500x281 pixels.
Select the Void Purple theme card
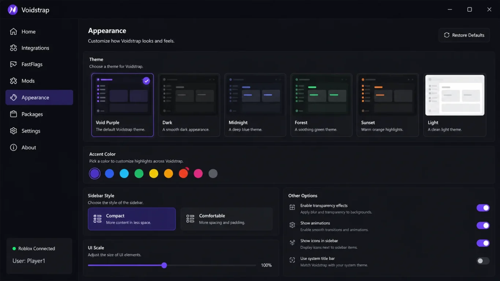(122, 105)
